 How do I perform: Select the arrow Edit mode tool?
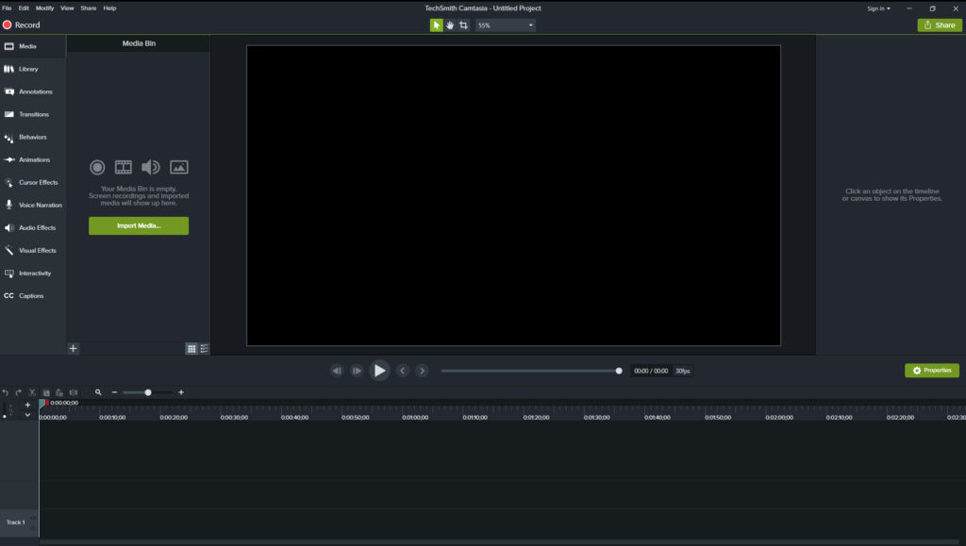coord(436,25)
